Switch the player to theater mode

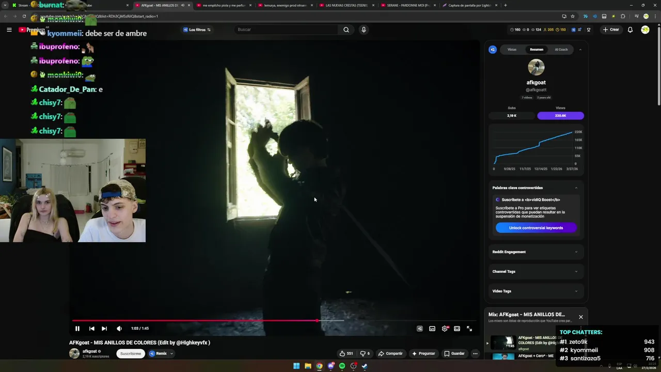pyautogui.click(x=457, y=329)
